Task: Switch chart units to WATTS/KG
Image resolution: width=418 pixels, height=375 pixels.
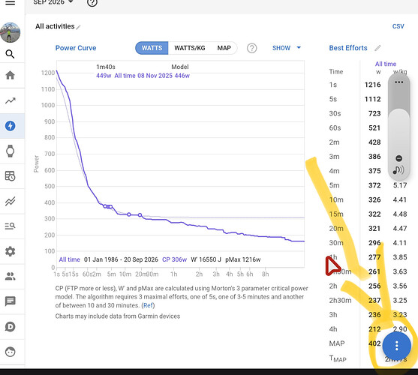Action: [190, 48]
